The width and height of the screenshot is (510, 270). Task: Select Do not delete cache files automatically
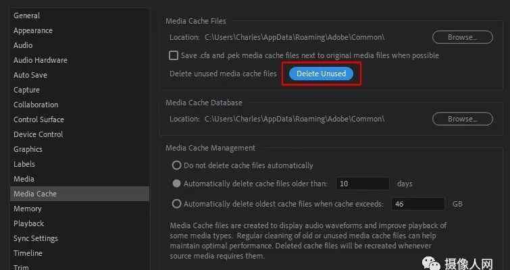click(x=176, y=165)
